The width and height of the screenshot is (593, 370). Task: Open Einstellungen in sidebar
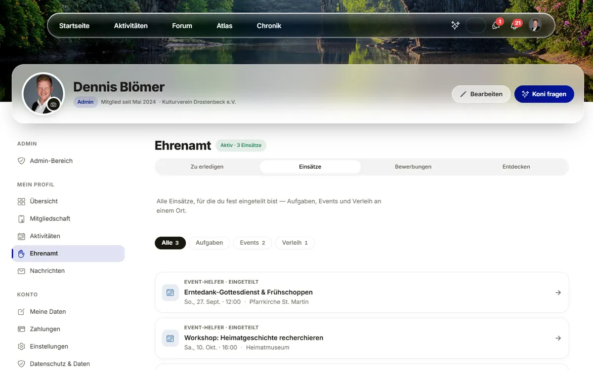pyautogui.click(x=68, y=346)
